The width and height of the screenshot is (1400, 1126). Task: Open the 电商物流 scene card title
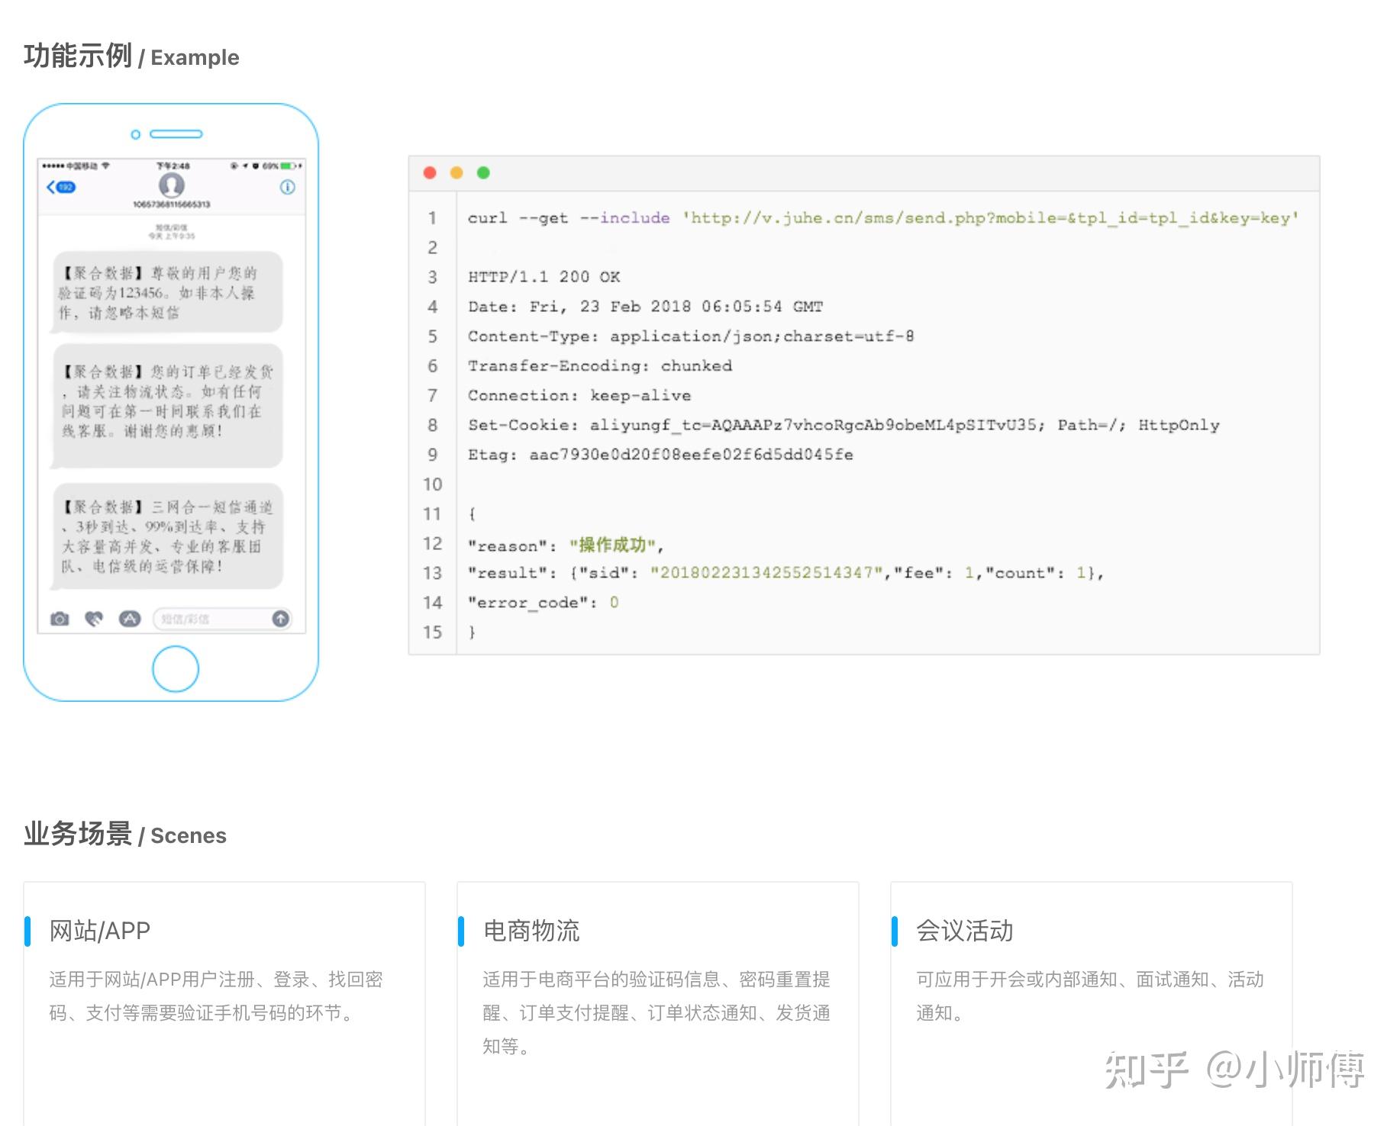click(x=531, y=931)
